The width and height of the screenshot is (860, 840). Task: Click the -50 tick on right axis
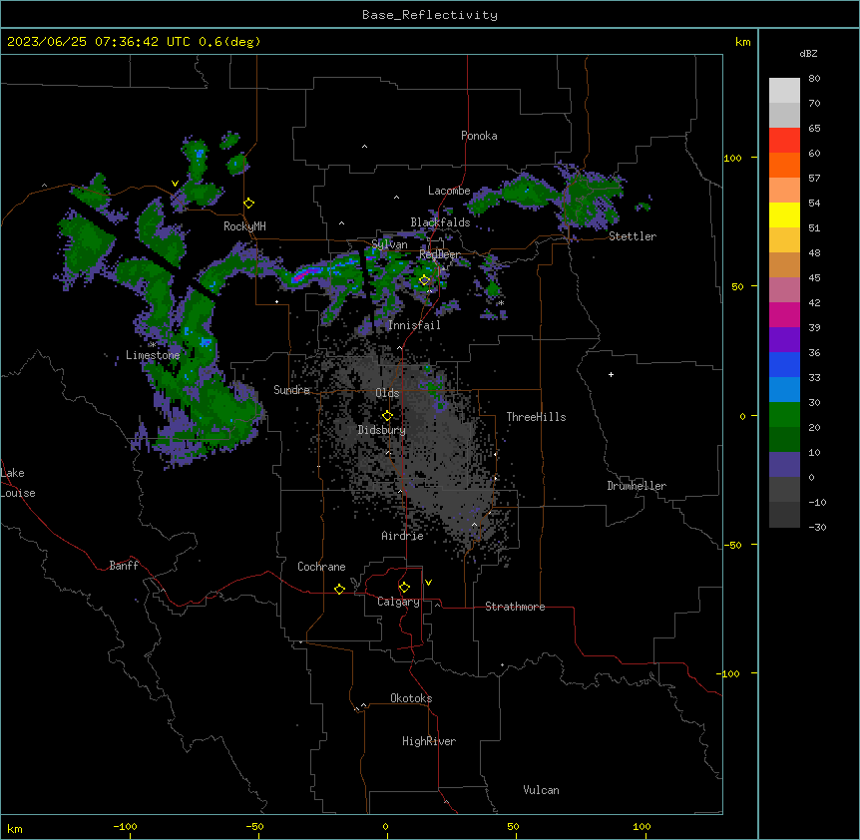click(732, 545)
